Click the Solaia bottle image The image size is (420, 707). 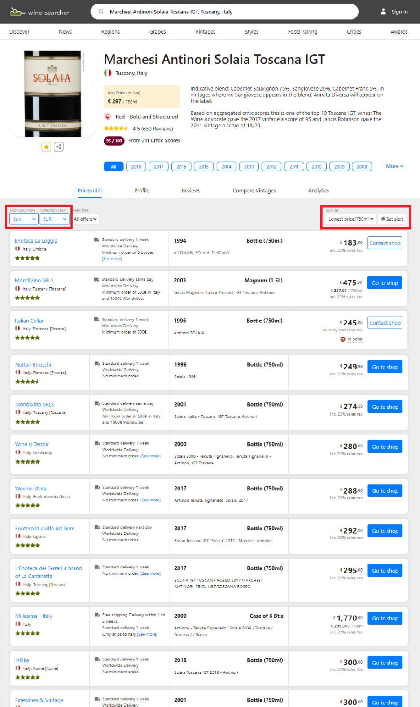pos(52,94)
